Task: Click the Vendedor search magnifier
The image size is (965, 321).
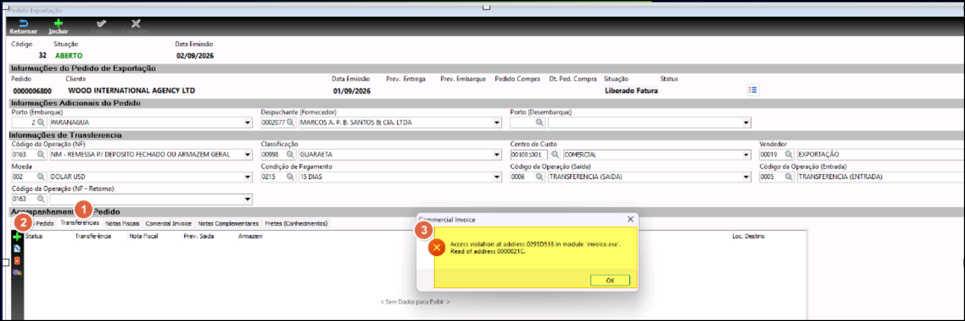Action: click(789, 155)
